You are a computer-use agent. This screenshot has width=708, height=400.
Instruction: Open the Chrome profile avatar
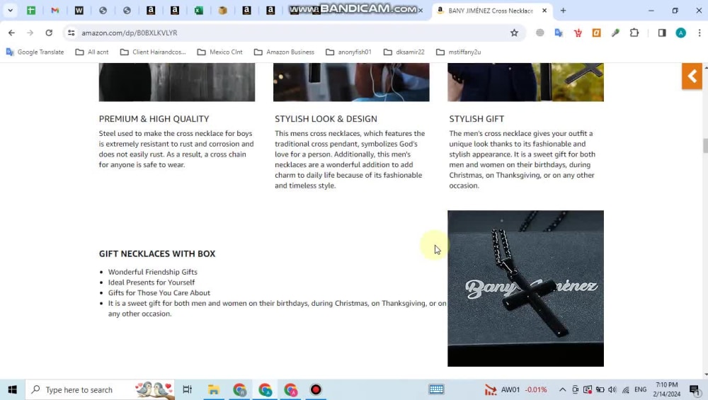tap(681, 33)
